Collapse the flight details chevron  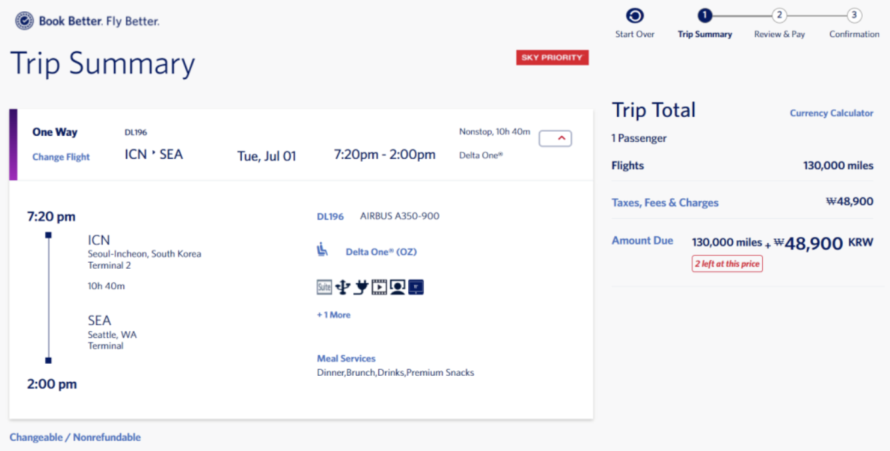tap(555, 138)
